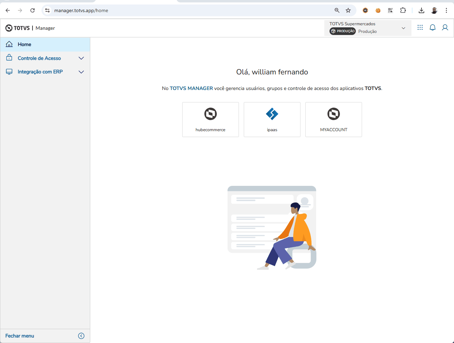Expand the Integração com ERP chevron
Image resolution: width=454 pixels, height=343 pixels.
(x=81, y=72)
